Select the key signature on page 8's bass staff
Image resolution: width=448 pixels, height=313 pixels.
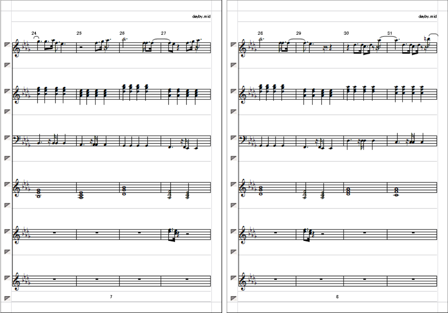tap(252, 140)
